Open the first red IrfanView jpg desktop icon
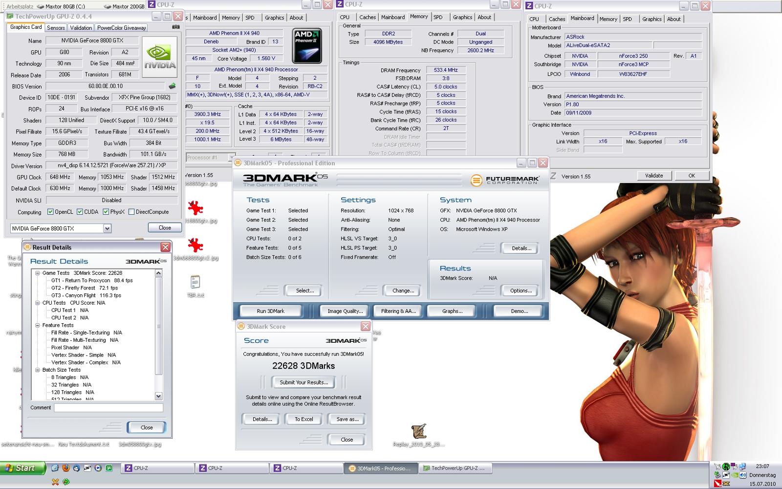 click(195, 208)
